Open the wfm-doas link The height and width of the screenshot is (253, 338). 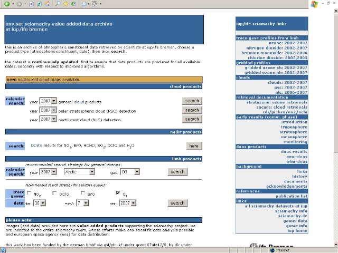click(x=297, y=162)
